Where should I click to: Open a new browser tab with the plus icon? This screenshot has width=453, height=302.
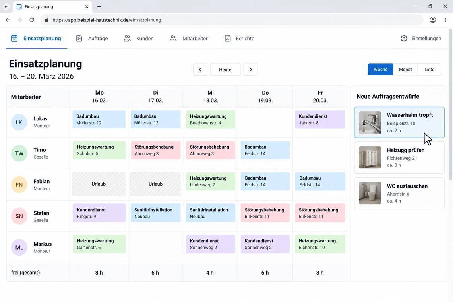coord(99,6)
